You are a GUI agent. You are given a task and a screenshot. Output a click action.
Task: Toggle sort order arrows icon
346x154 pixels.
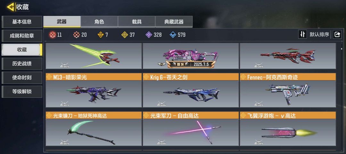point(302,34)
